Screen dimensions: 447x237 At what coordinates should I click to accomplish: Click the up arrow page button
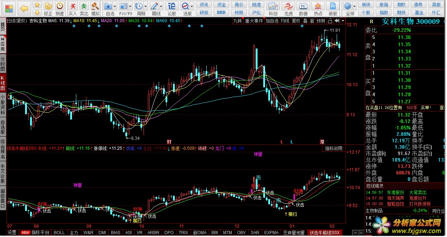click(x=37, y=5)
